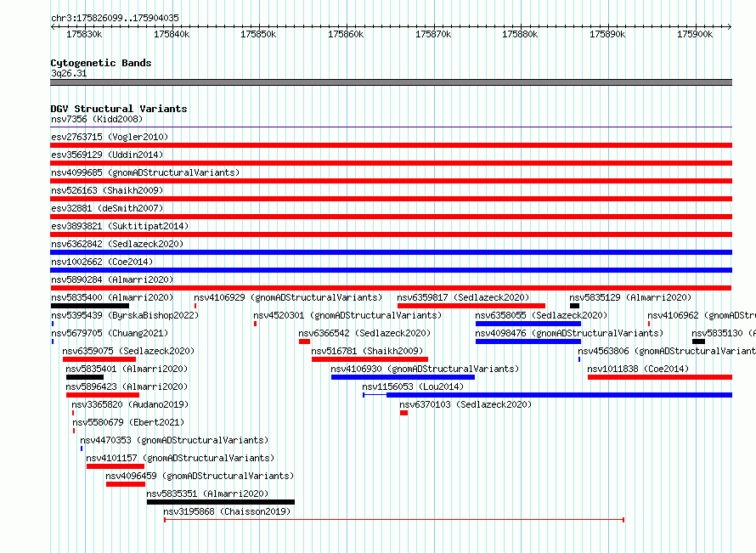Click nsv4096459 (gnomADStructuralVariants) red bar
This screenshot has width=756, height=553.
(x=126, y=484)
